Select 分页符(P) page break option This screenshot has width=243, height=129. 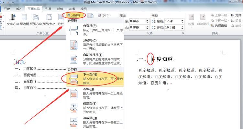coord(95,30)
